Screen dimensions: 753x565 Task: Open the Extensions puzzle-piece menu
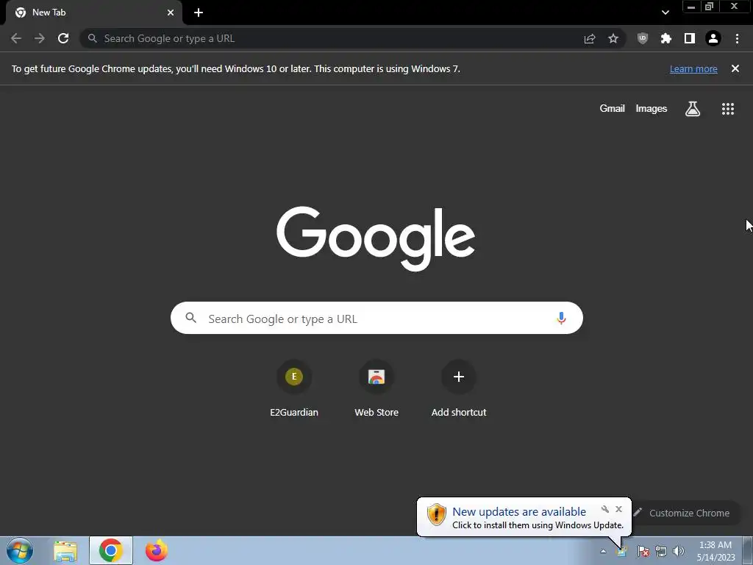pyautogui.click(x=666, y=38)
